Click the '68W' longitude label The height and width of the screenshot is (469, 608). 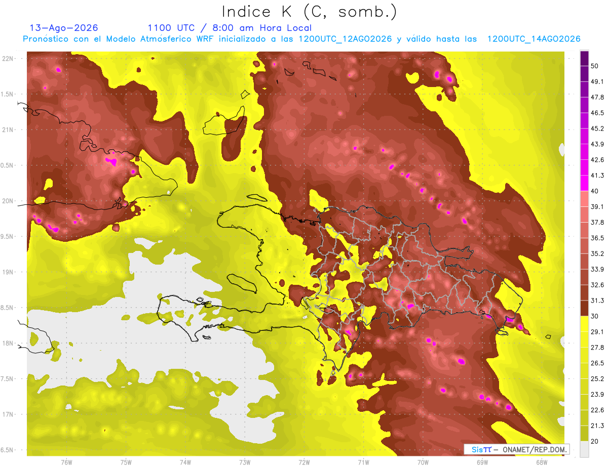pos(542,462)
